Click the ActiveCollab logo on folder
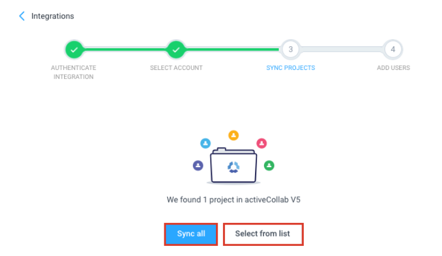The height and width of the screenshot is (256, 442). pyautogui.click(x=233, y=168)
